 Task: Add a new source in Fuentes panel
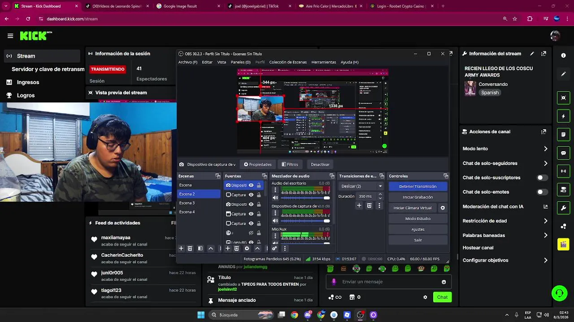pos(228,248)
